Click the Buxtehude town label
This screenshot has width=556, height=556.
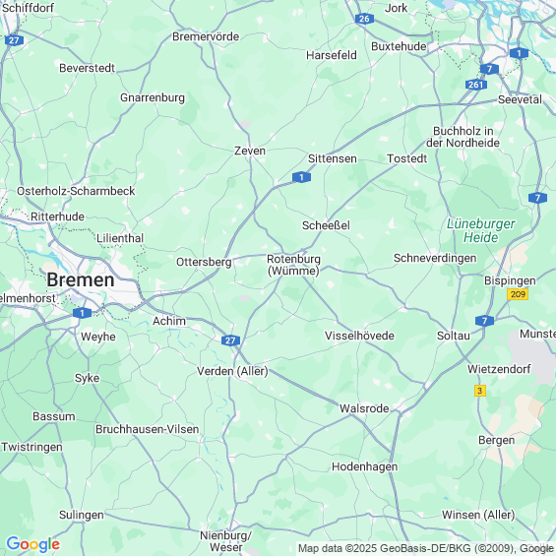[399, 46]
